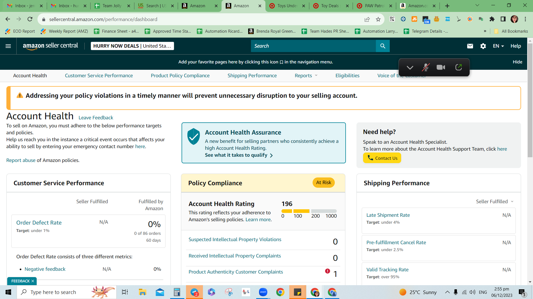Expand the Reports menu
The image size is (533, 299).
306,76
